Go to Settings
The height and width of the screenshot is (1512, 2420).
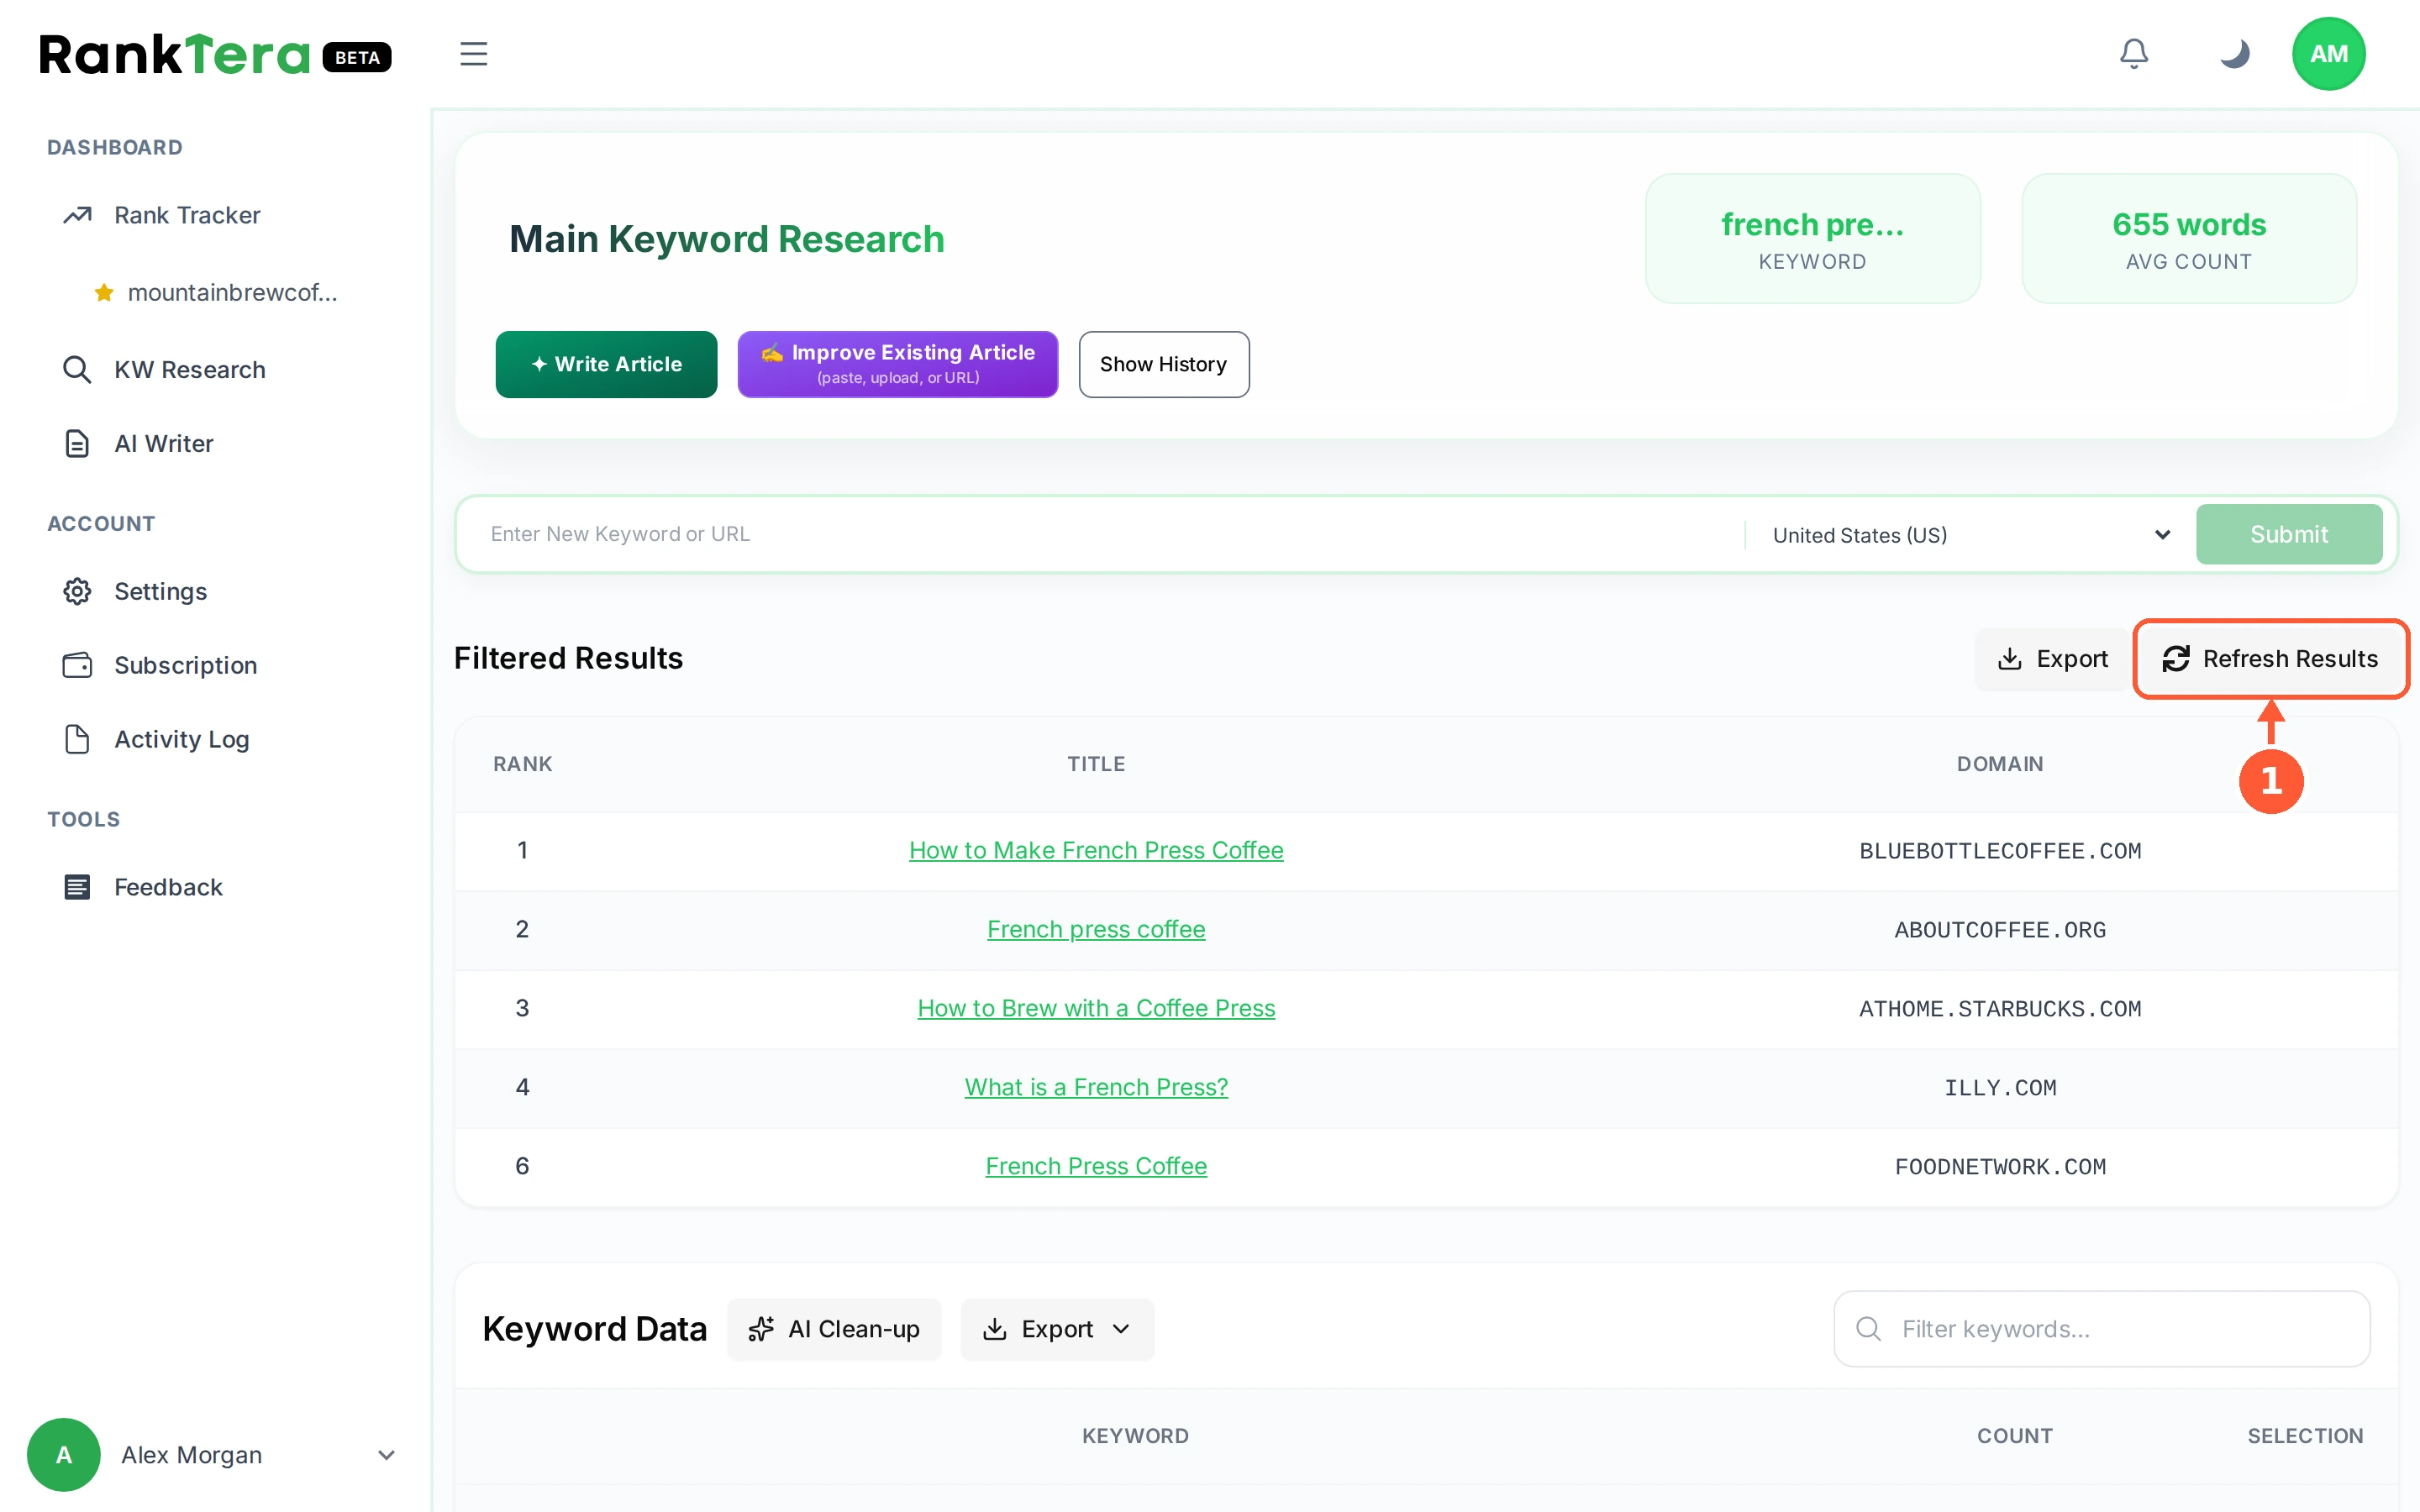click(x=161, y=591)
